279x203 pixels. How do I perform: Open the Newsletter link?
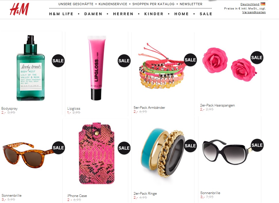tap(191, 4)
